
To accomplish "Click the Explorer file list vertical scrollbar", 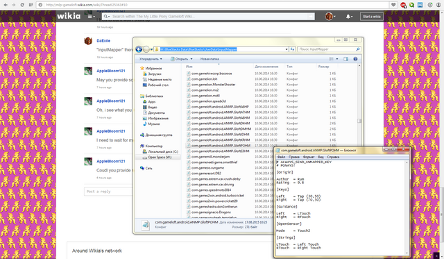I will click(x=359, y=121).
